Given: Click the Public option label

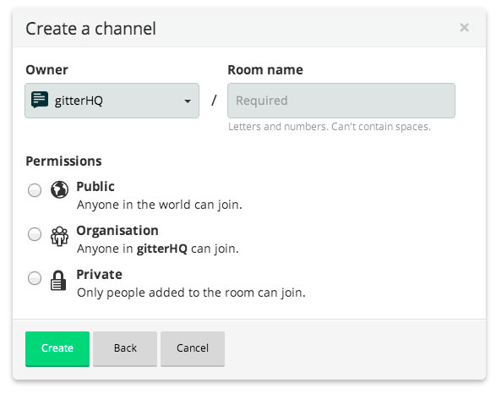Looking at the screenshot, I should point(95,186).
